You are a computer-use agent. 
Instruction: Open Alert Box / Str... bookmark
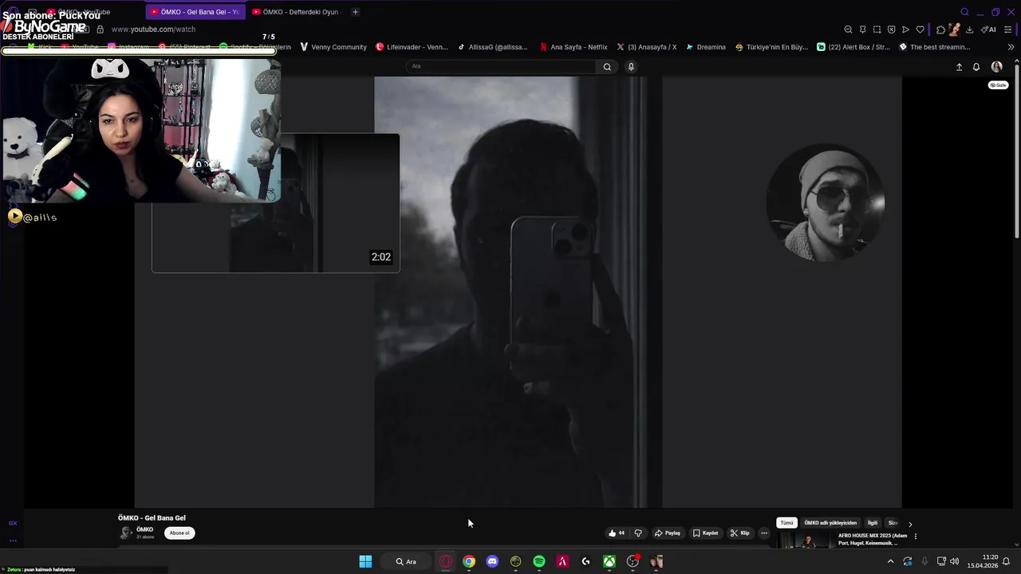(853, 47)
